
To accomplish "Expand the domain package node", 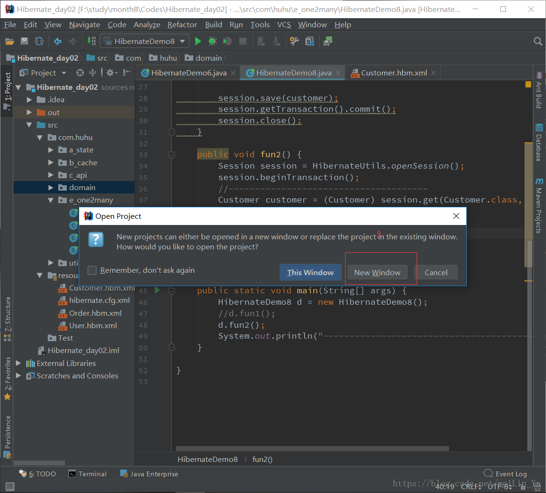I will click(51, 188).
